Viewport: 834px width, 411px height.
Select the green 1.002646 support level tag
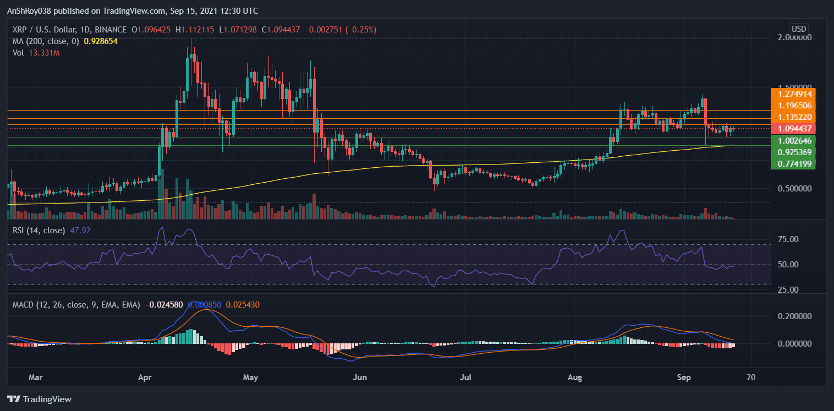click(x=794, y=141)
